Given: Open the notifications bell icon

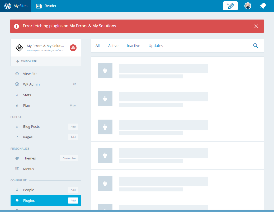Looking at the screenshot, I should (x=263, y=6).
